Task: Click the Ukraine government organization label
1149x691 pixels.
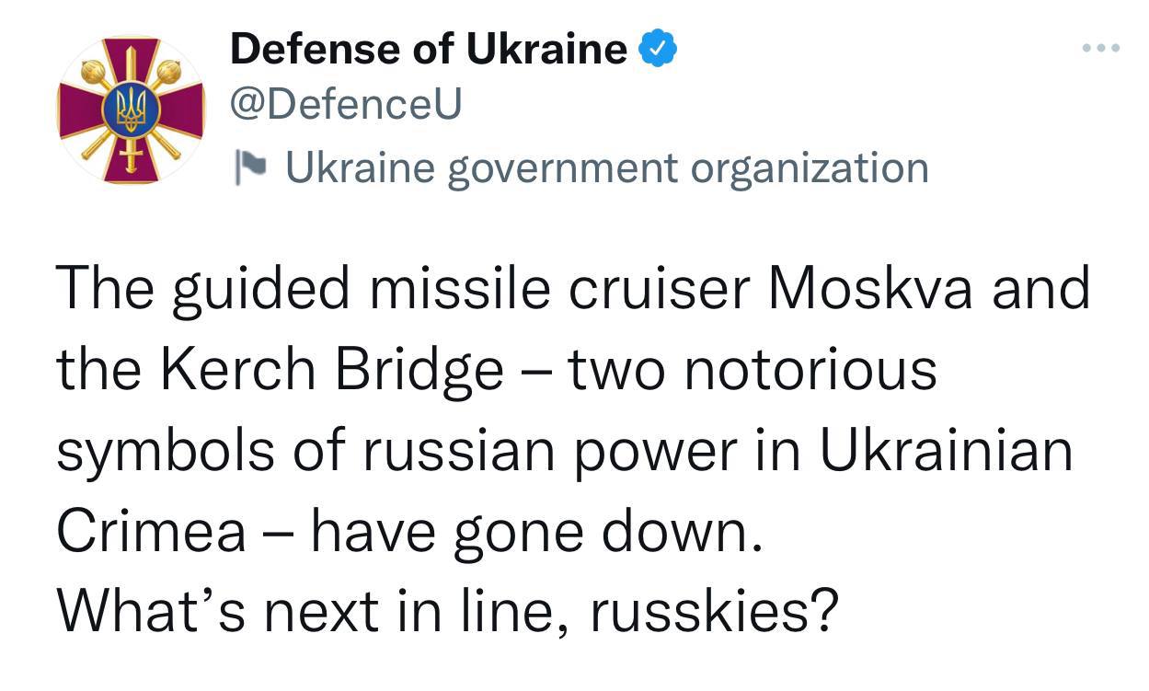Action: tap(607, 168)
